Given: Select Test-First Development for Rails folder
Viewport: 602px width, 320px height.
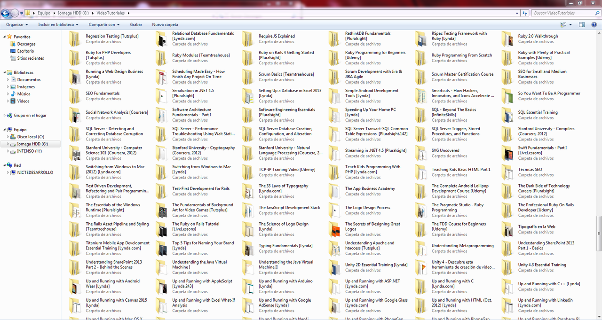Looking at the screenshot, I should tap(197, 191).
